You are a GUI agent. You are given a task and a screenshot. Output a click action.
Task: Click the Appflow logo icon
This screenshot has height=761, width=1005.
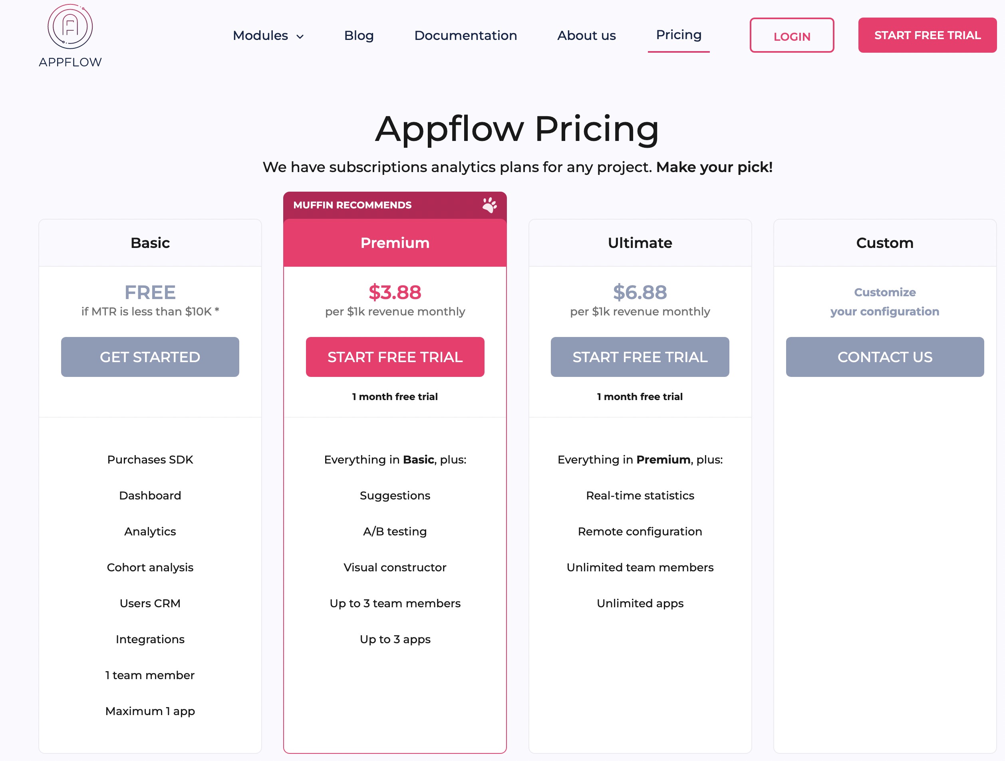(x=70, y=27)
